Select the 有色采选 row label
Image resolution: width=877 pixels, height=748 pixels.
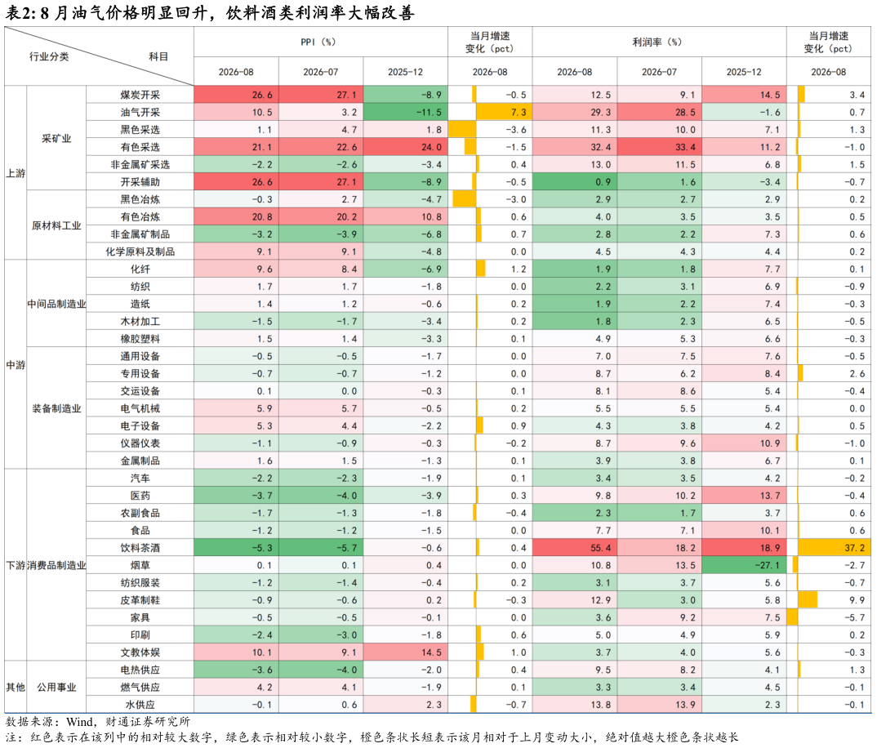140,147
